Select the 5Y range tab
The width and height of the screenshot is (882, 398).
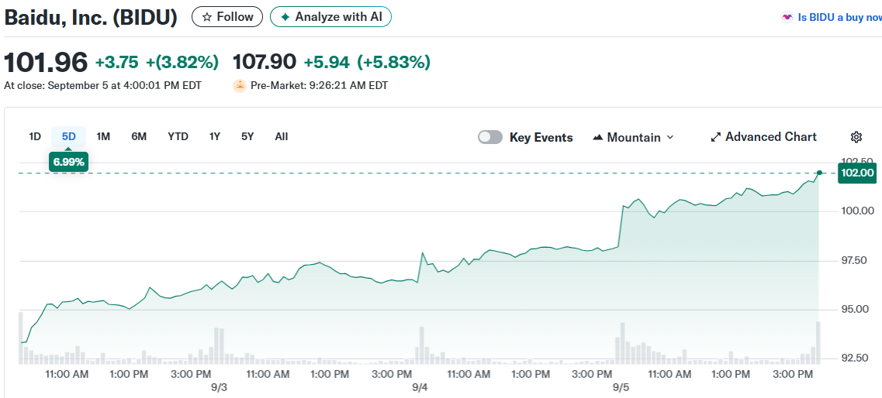click(x=247, y=136)
